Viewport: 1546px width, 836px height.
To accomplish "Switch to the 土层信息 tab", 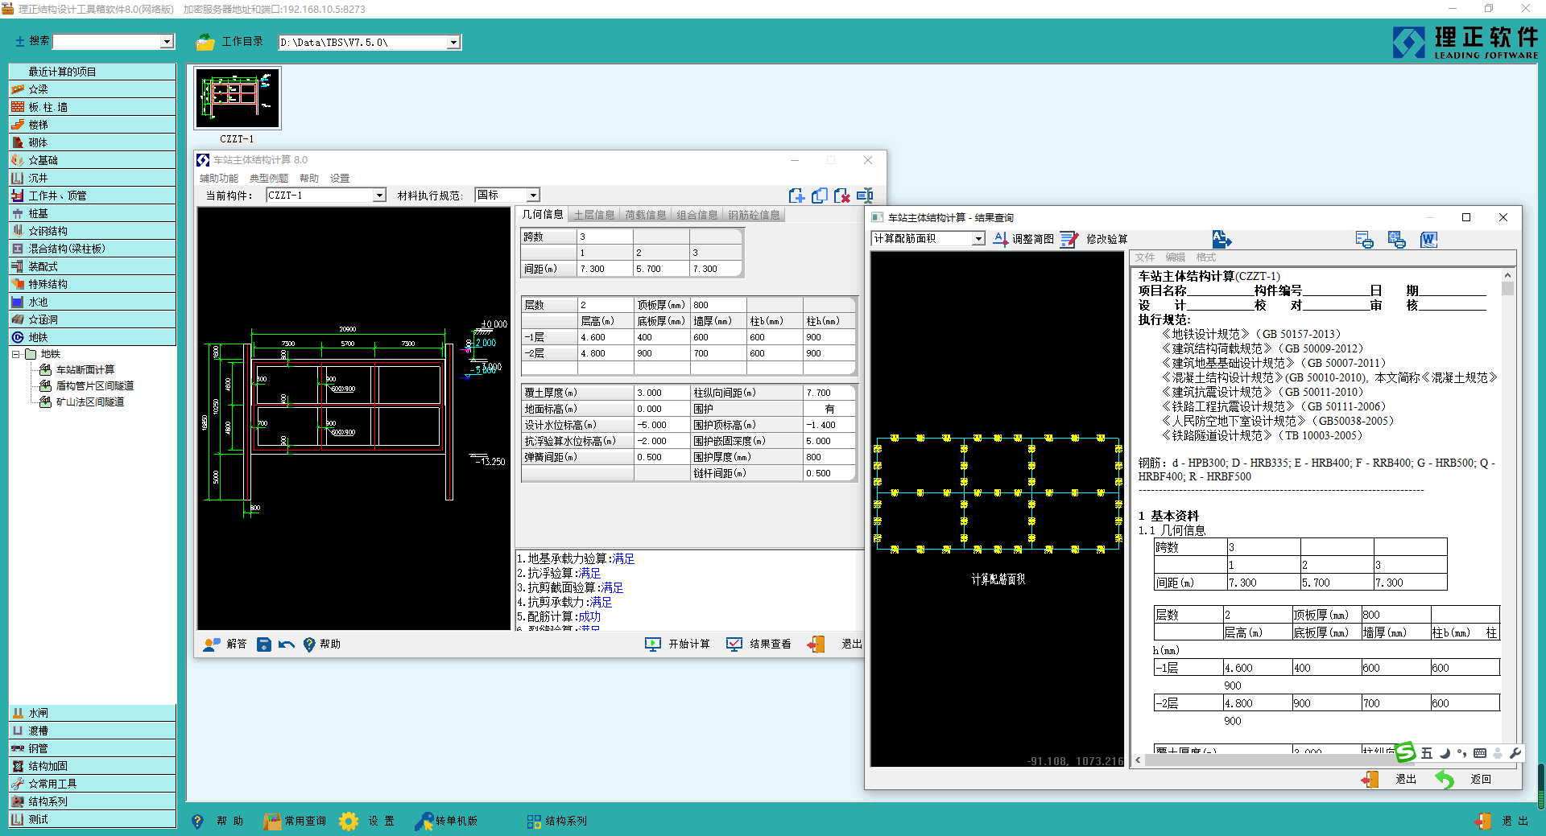I will [593, 215].
